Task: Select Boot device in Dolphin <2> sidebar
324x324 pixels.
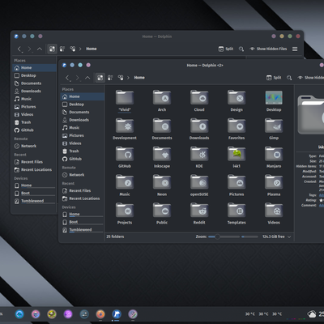Action: pyautogui.click(x=83, y=222)
